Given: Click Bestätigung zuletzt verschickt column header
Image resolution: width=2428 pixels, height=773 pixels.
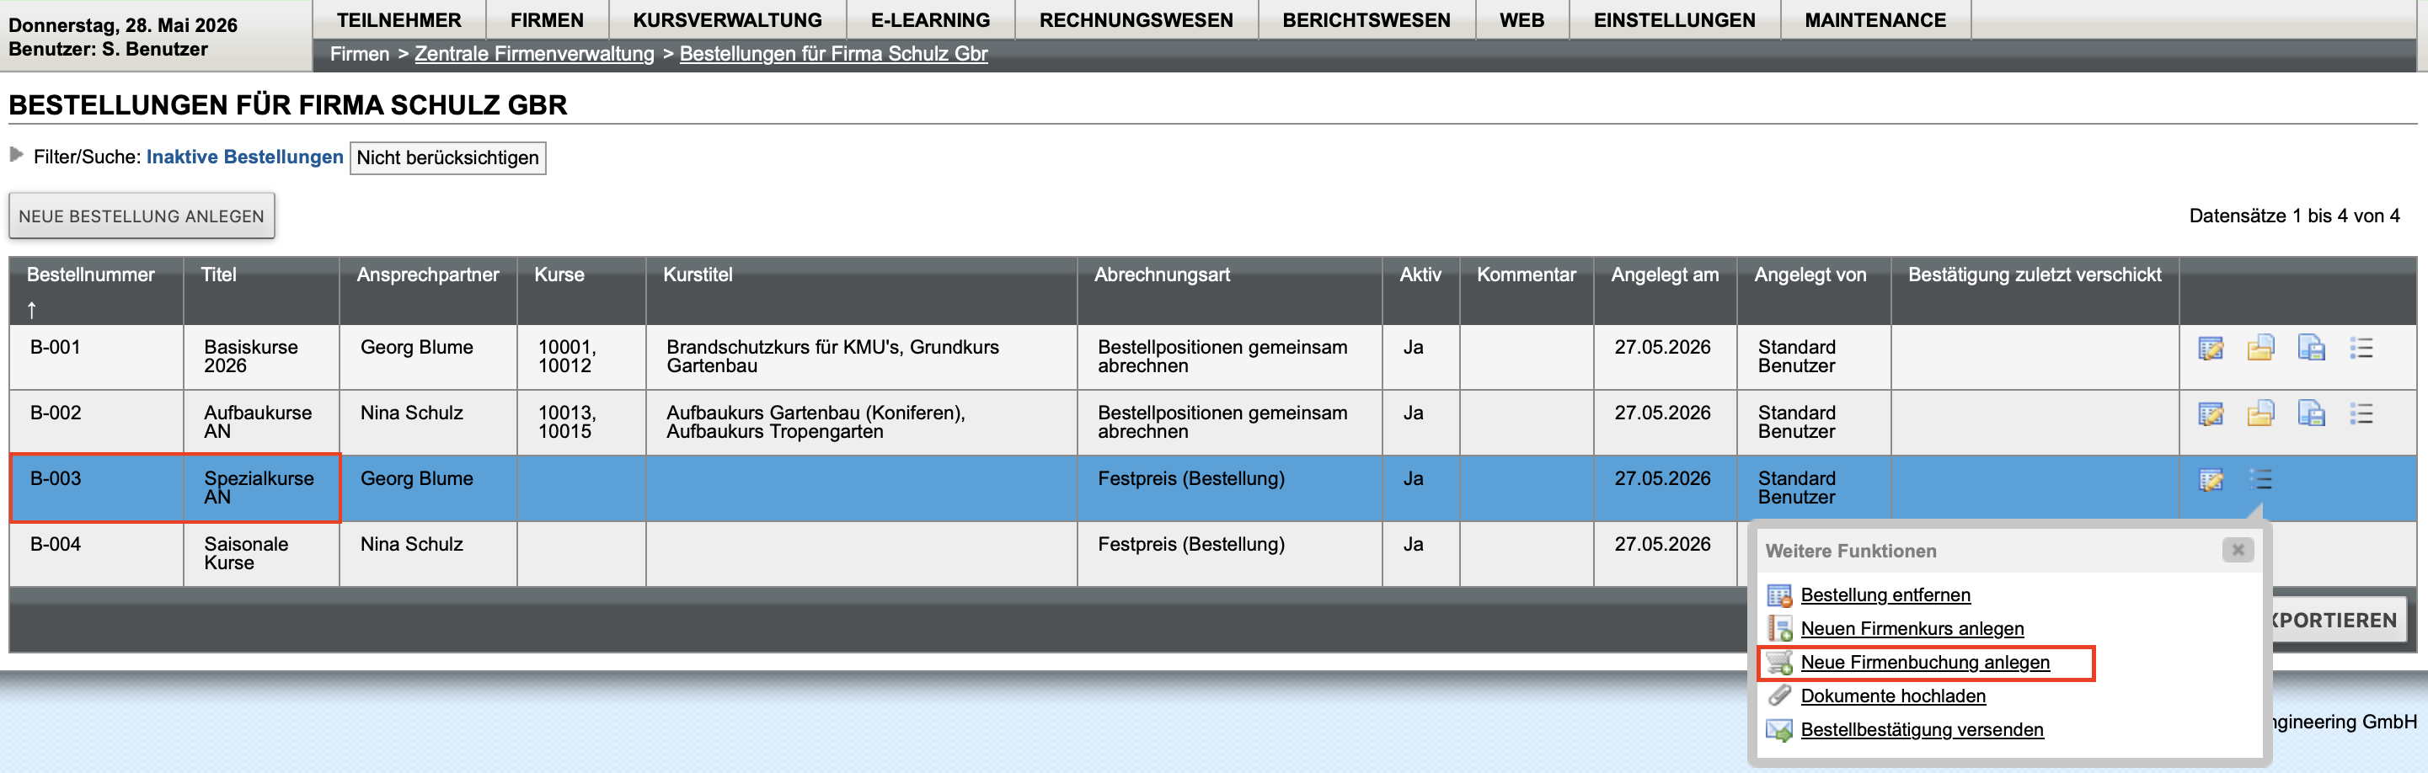Looking at the screenshot, I should pyautogui.click(x=2034, y=275).
